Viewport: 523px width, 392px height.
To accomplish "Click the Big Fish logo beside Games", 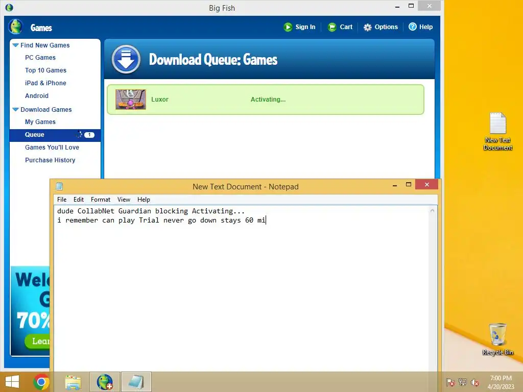I will (x=16, y=27).
